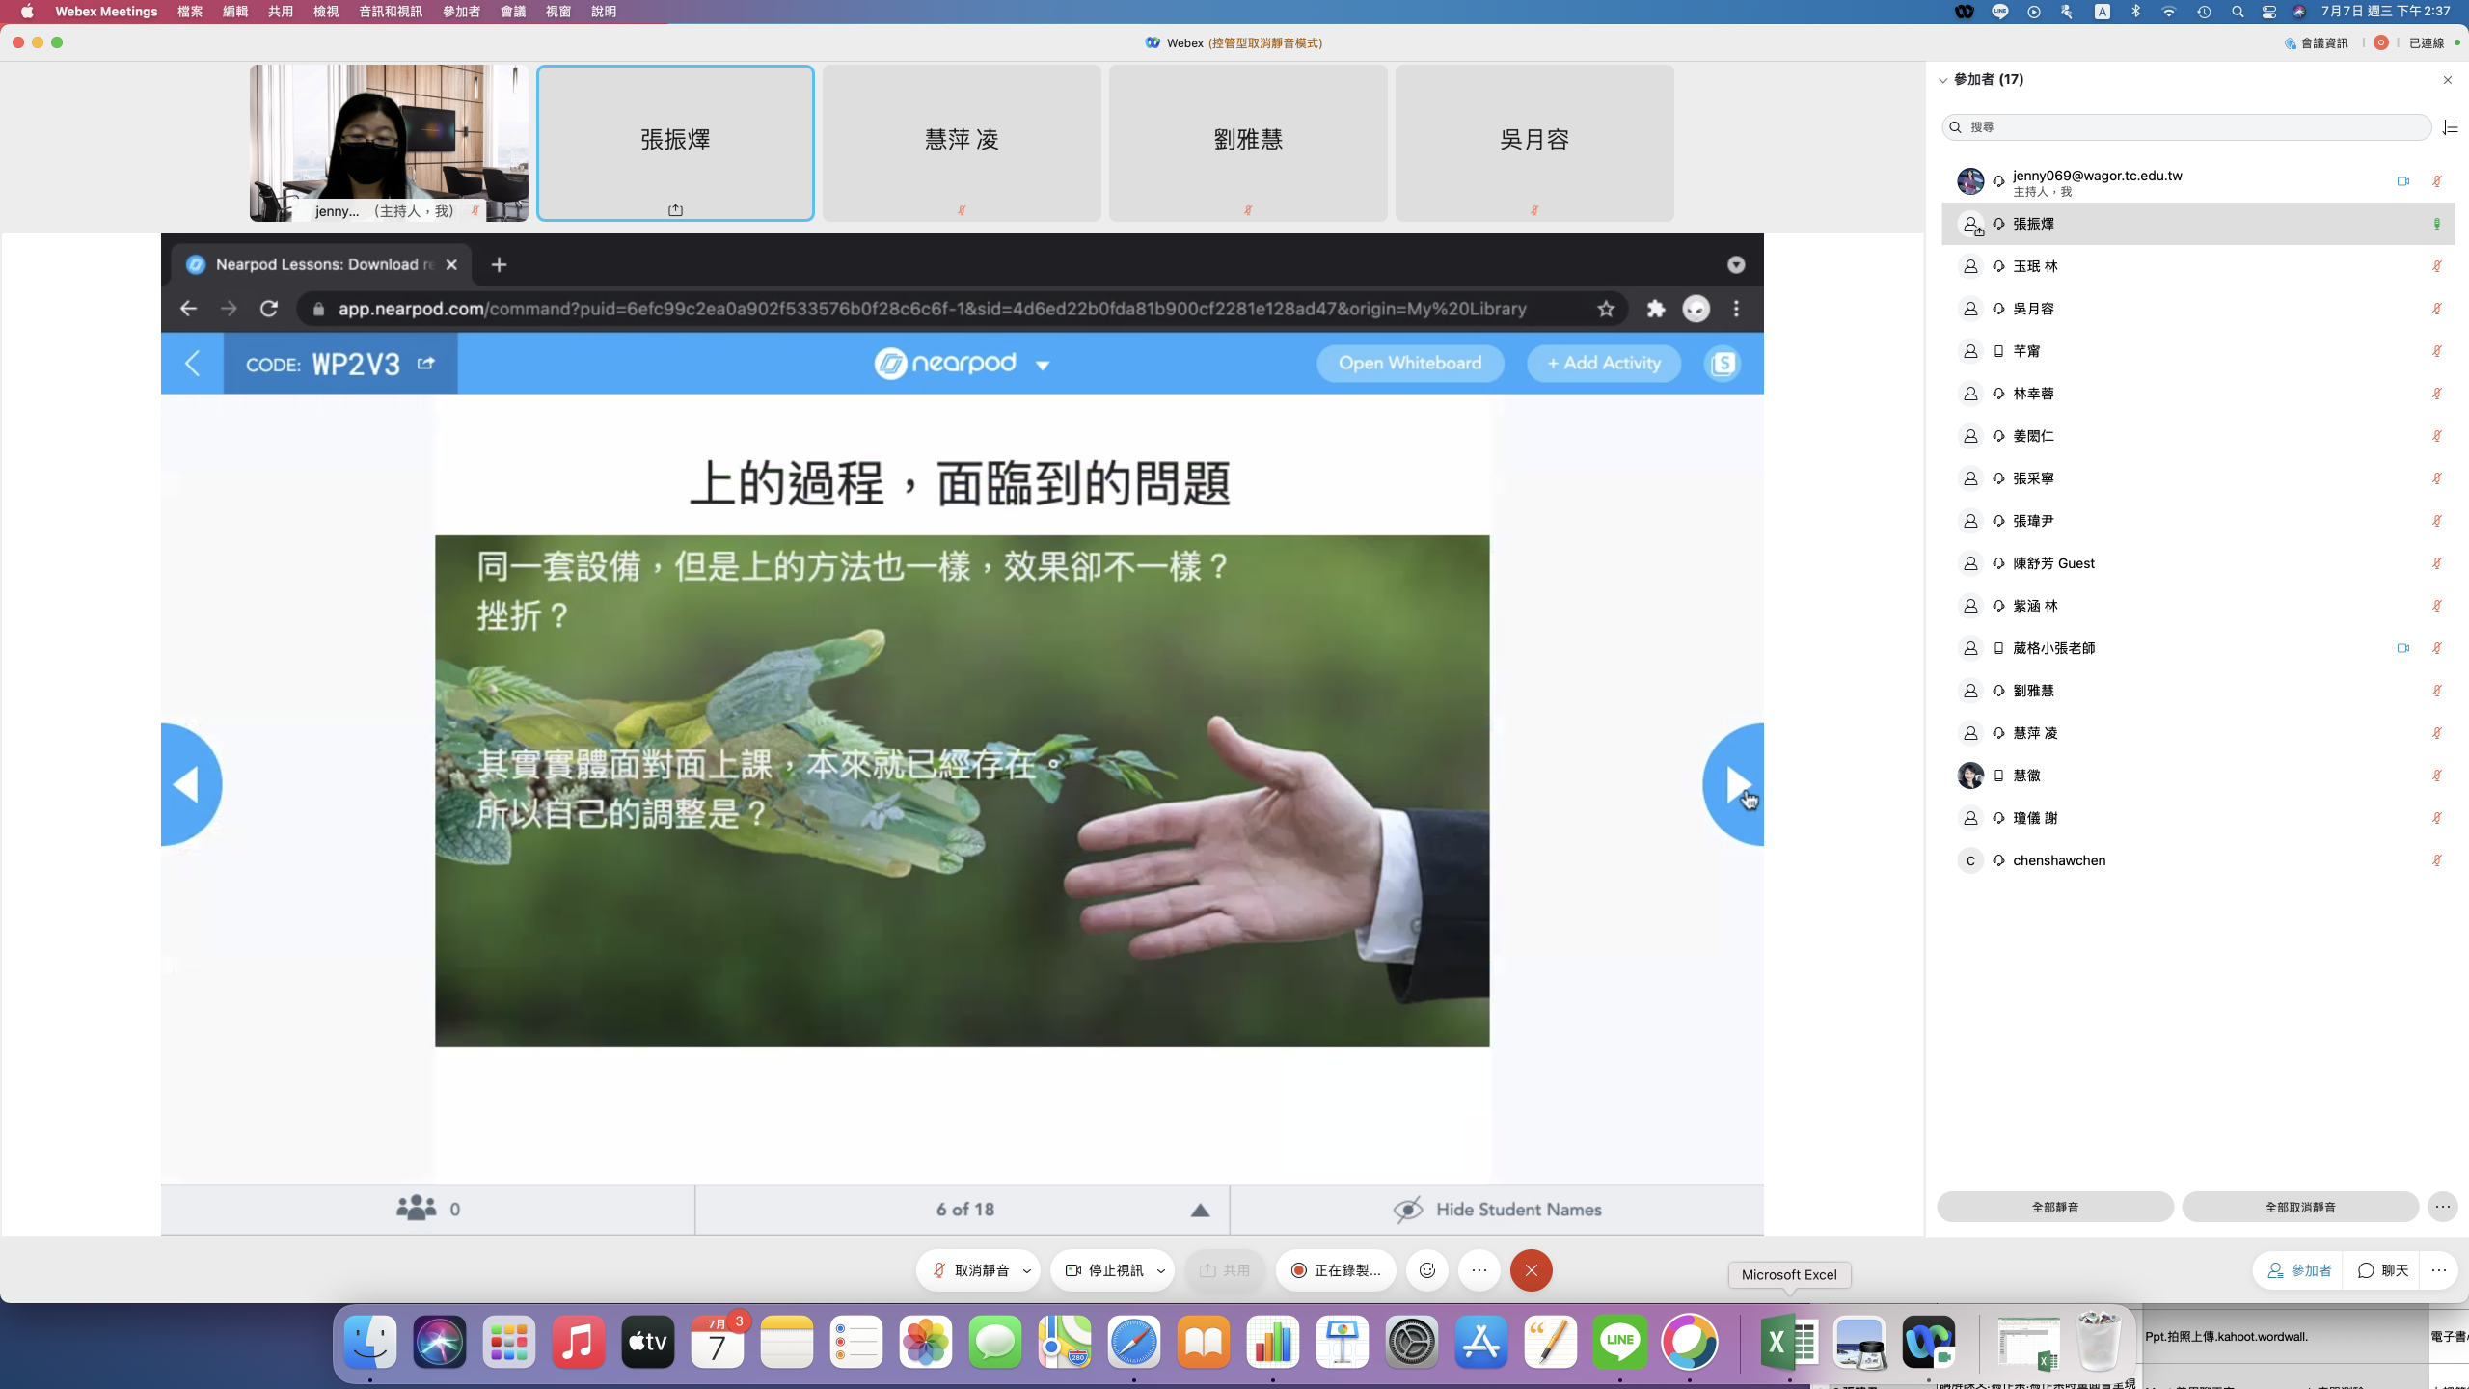Screen dimensions: 2469x1389
Task: Open the 音訊和視訊 menu
Action: click(x=390, y=12)
